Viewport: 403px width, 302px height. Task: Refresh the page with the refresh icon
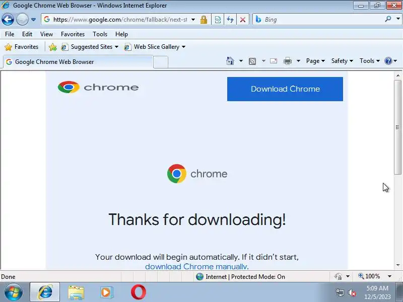[230, 20]
